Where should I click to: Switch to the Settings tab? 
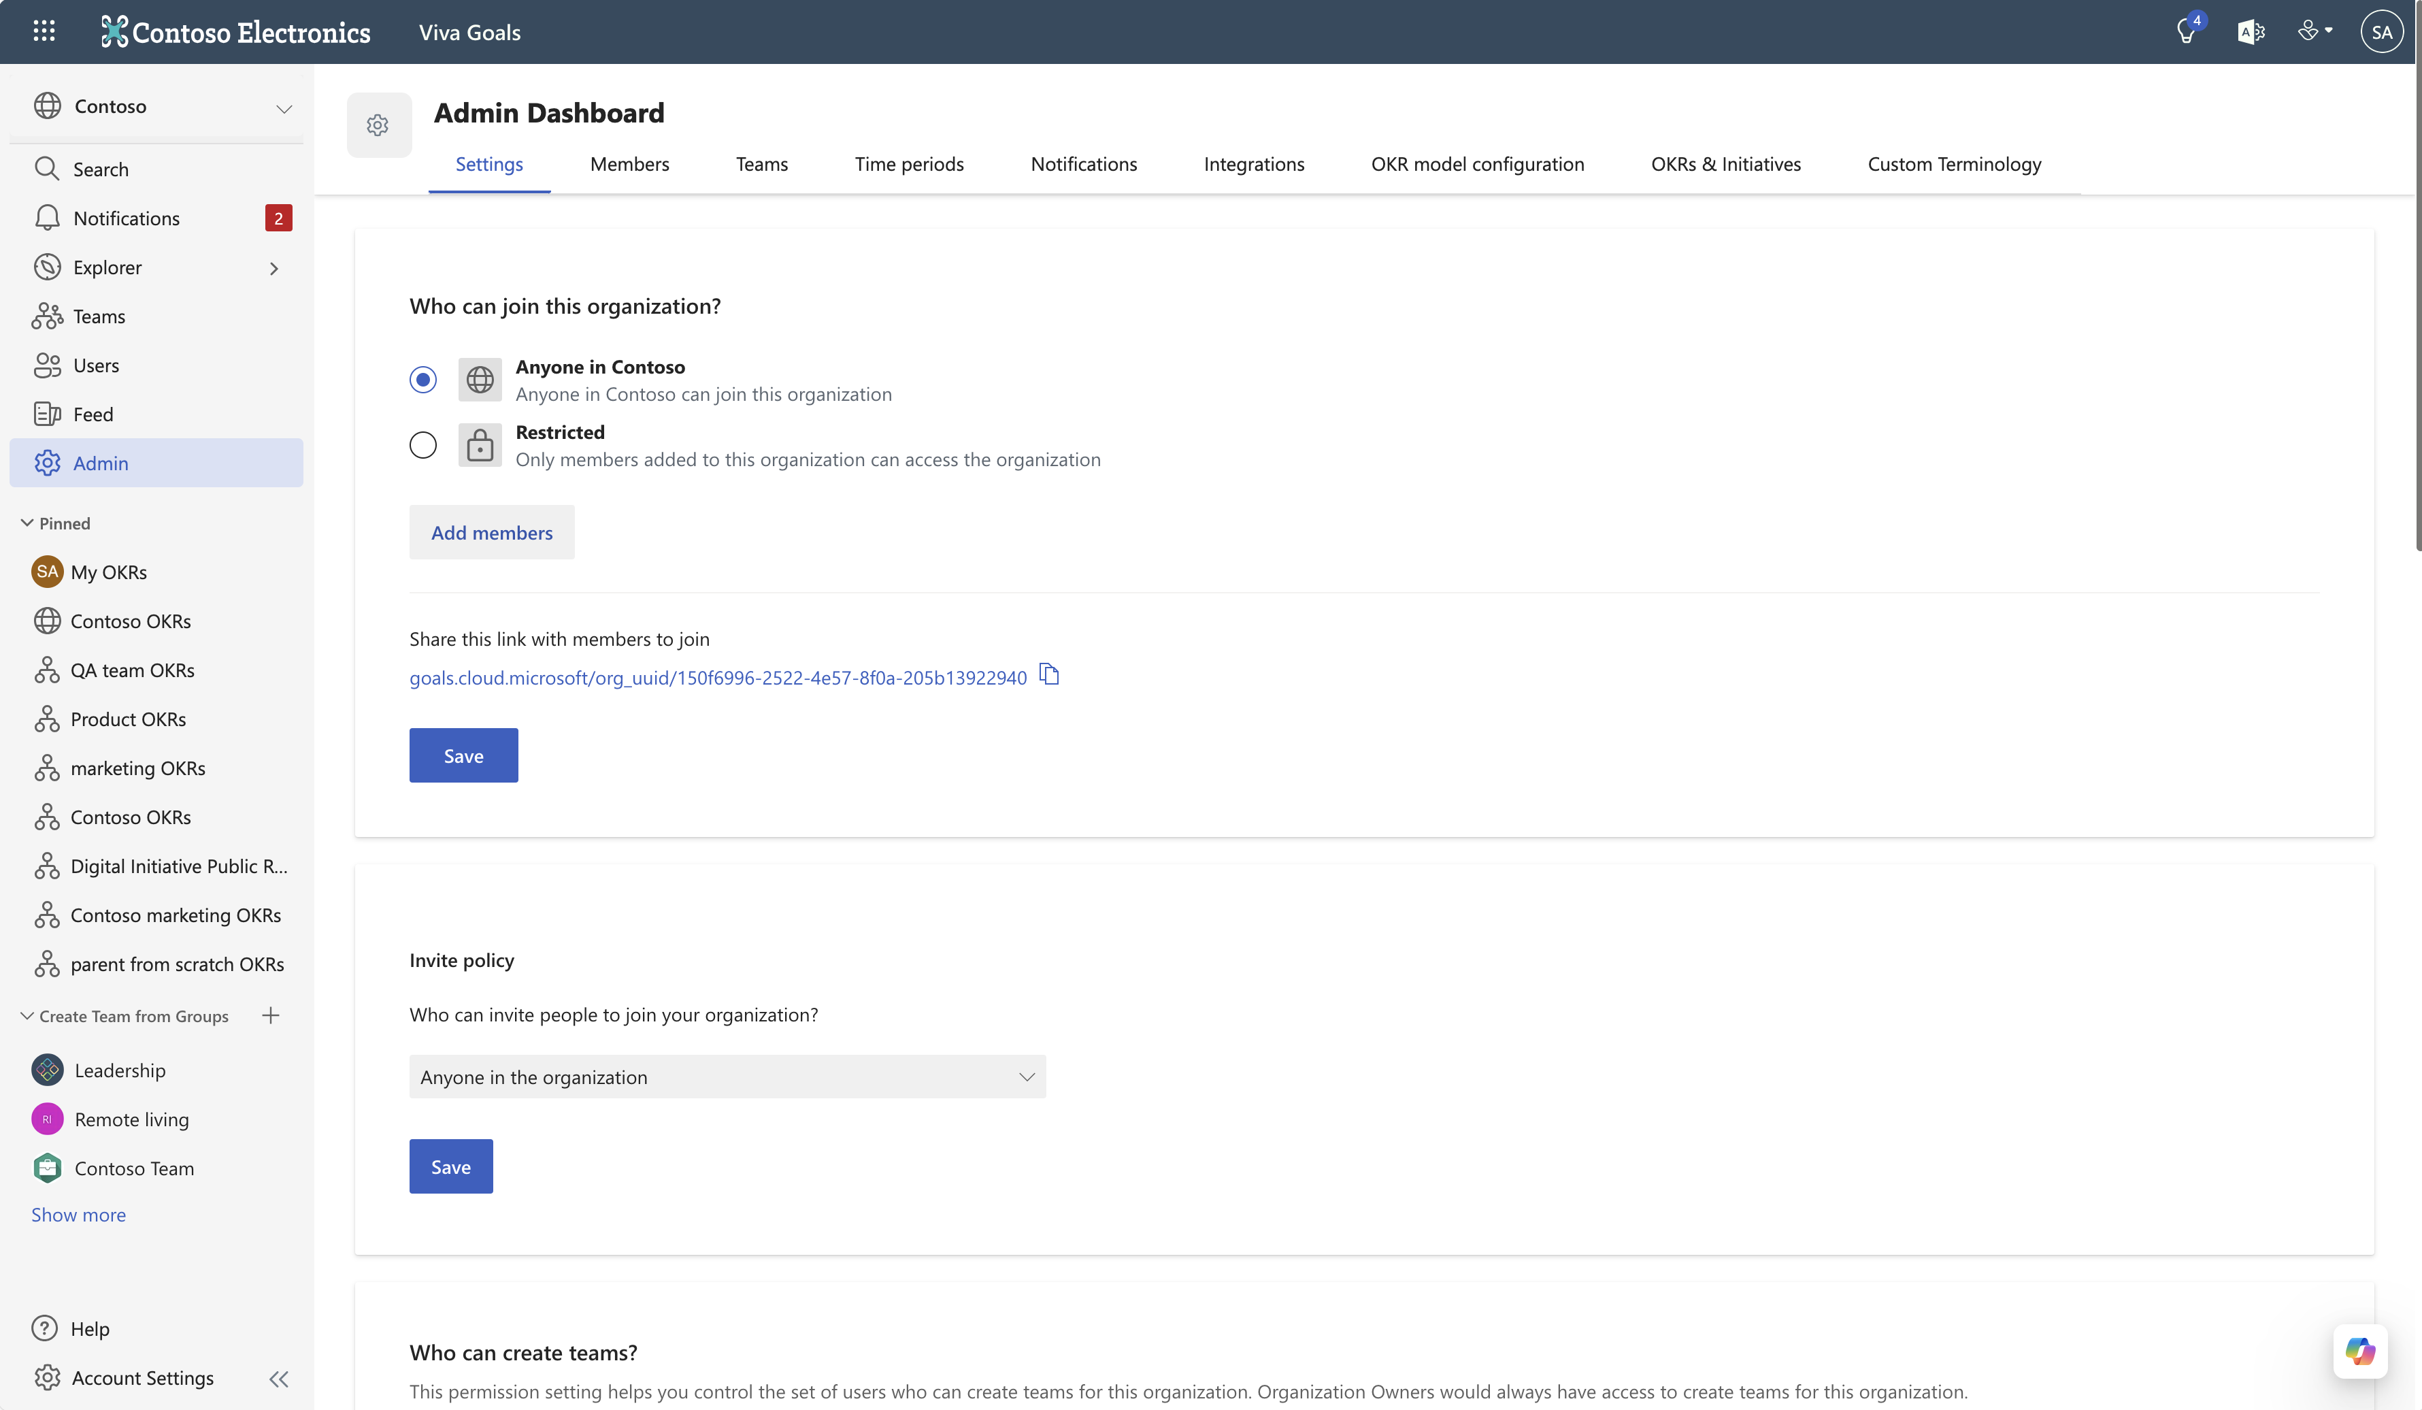coord(489,165)
